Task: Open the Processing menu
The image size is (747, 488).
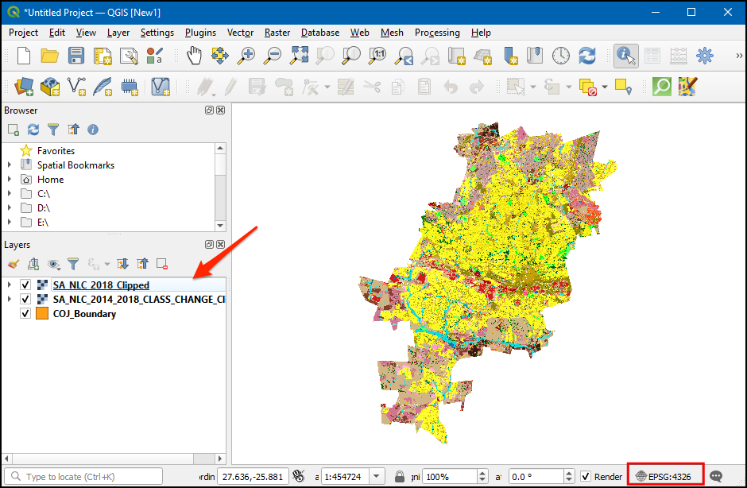Action: (x=436, y=33)
